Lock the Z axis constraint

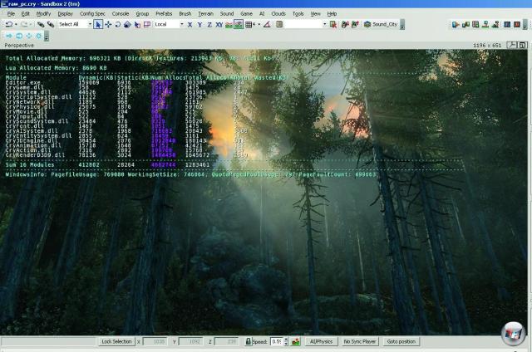pos(209,24)
